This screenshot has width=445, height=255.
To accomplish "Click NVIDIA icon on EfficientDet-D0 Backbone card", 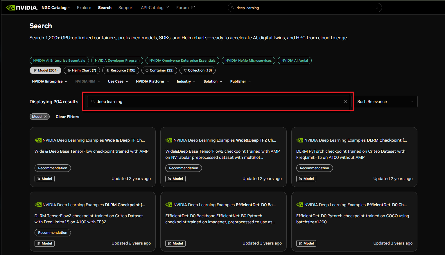I will [x=169, y=205].
